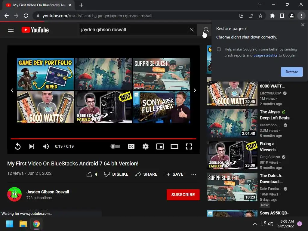Replay the video with the replay icon

click(x=18, y=146)
